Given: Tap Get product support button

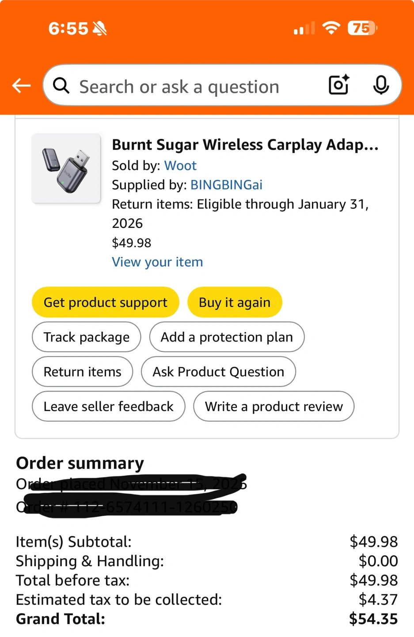Looking at the screenshot, I should click(x=106, y=303).
